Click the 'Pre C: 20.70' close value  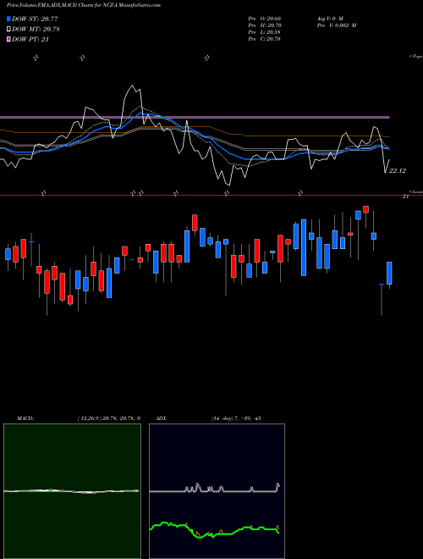[264, 39]
